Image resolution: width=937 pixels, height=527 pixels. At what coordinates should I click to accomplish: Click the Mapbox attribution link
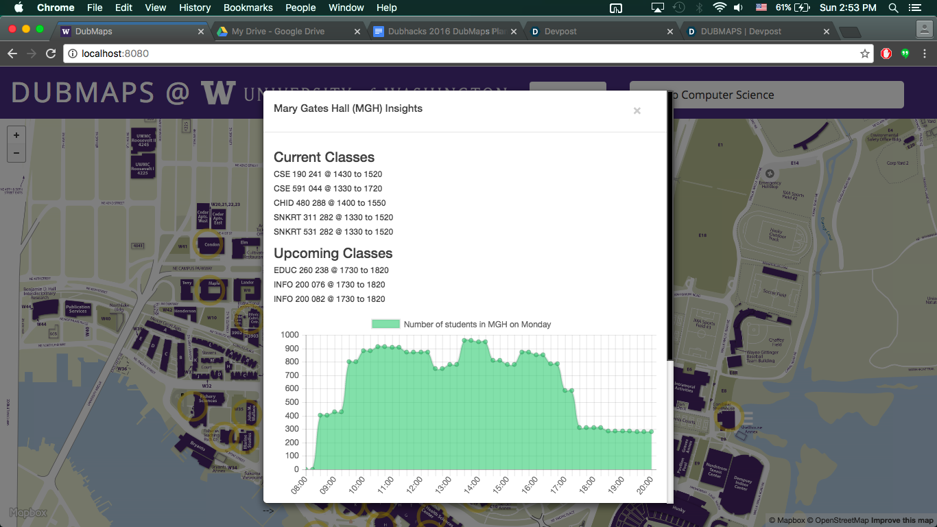tap(787, 520)
